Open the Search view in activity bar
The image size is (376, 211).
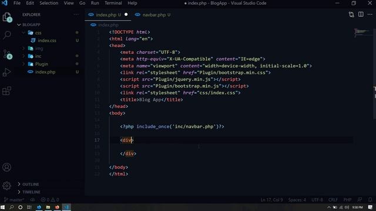tap(7, 35)
